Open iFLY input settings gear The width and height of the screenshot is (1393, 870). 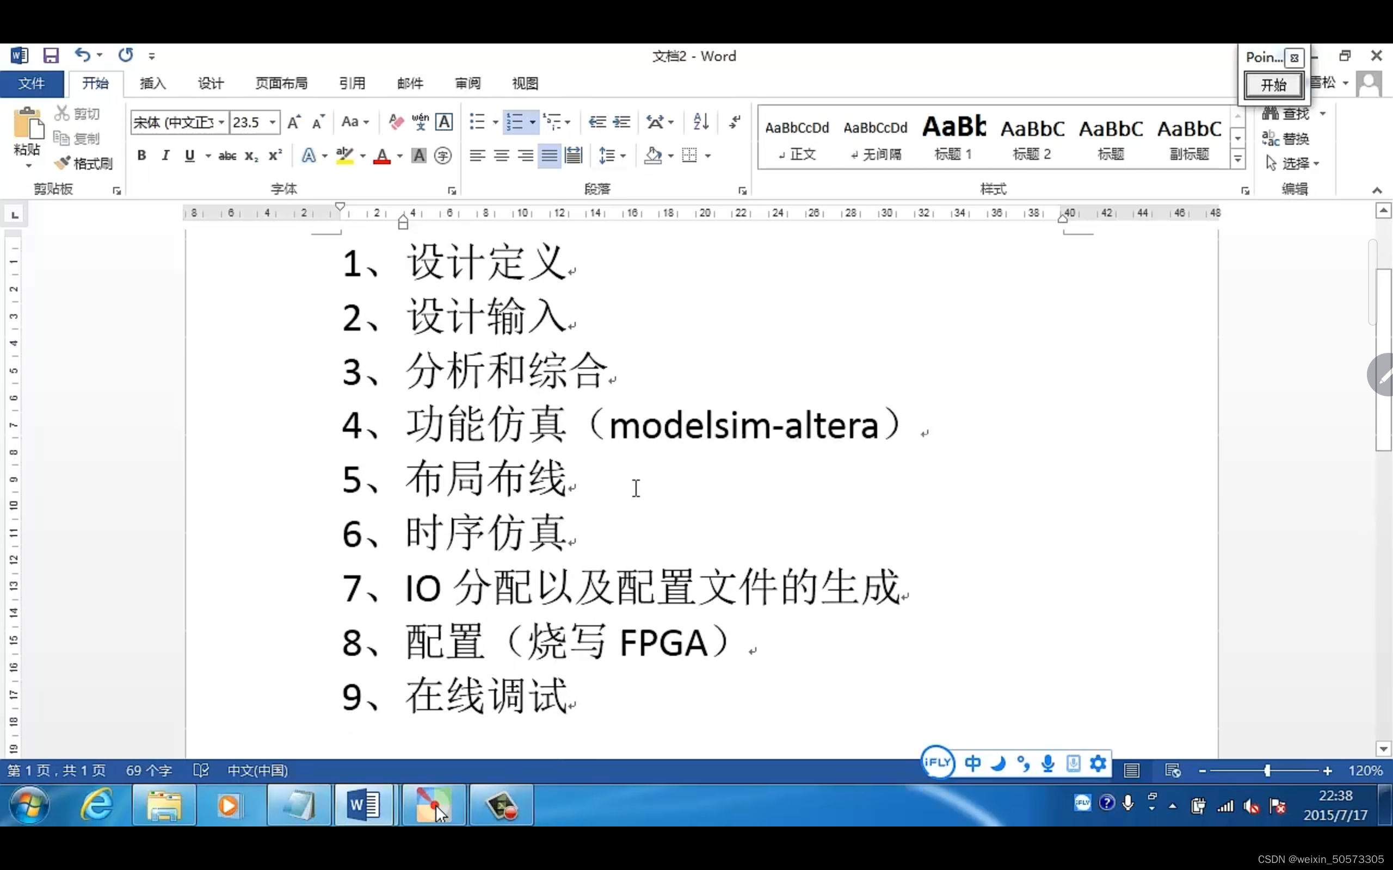1098,763
